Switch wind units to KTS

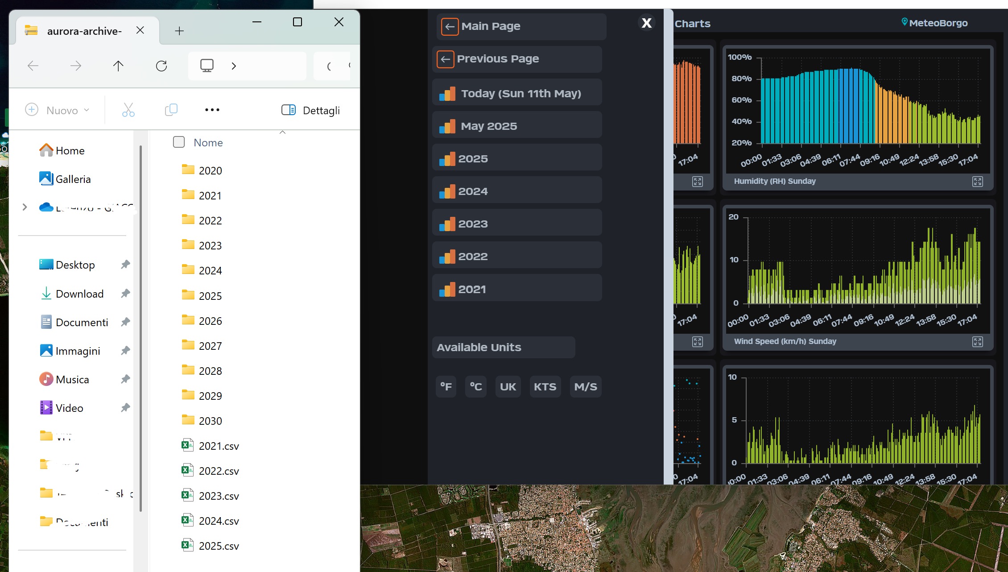(545, 386)
